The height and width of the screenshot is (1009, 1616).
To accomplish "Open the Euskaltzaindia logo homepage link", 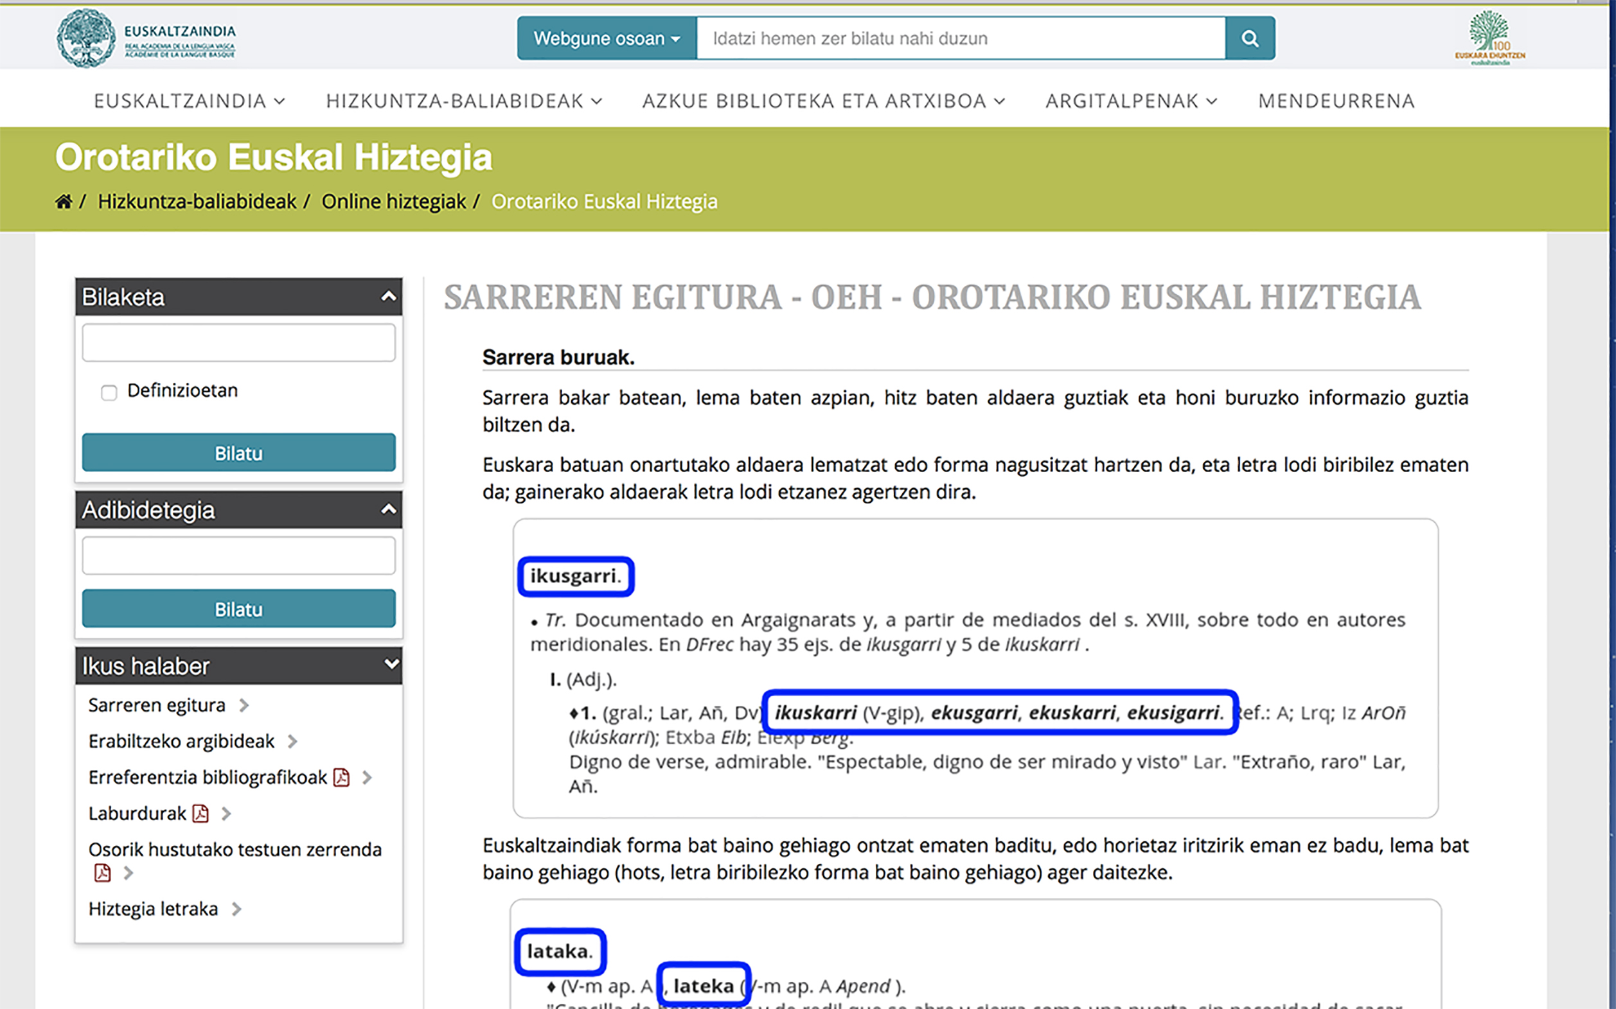I will coord(147,38).
